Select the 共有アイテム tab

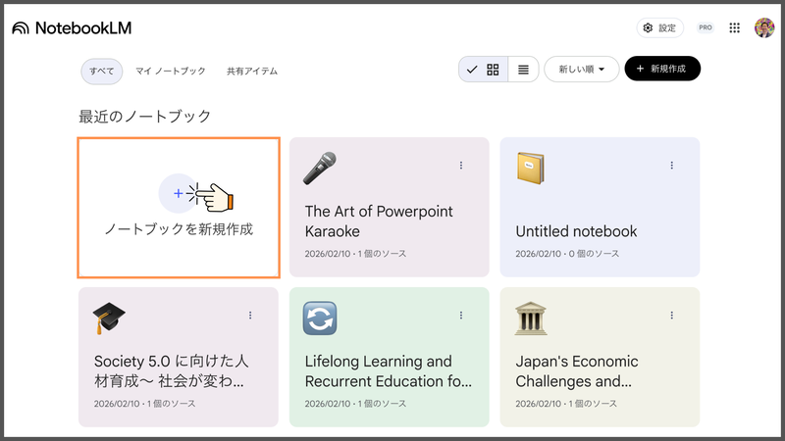pyautogui.click(x=252, y=71)
